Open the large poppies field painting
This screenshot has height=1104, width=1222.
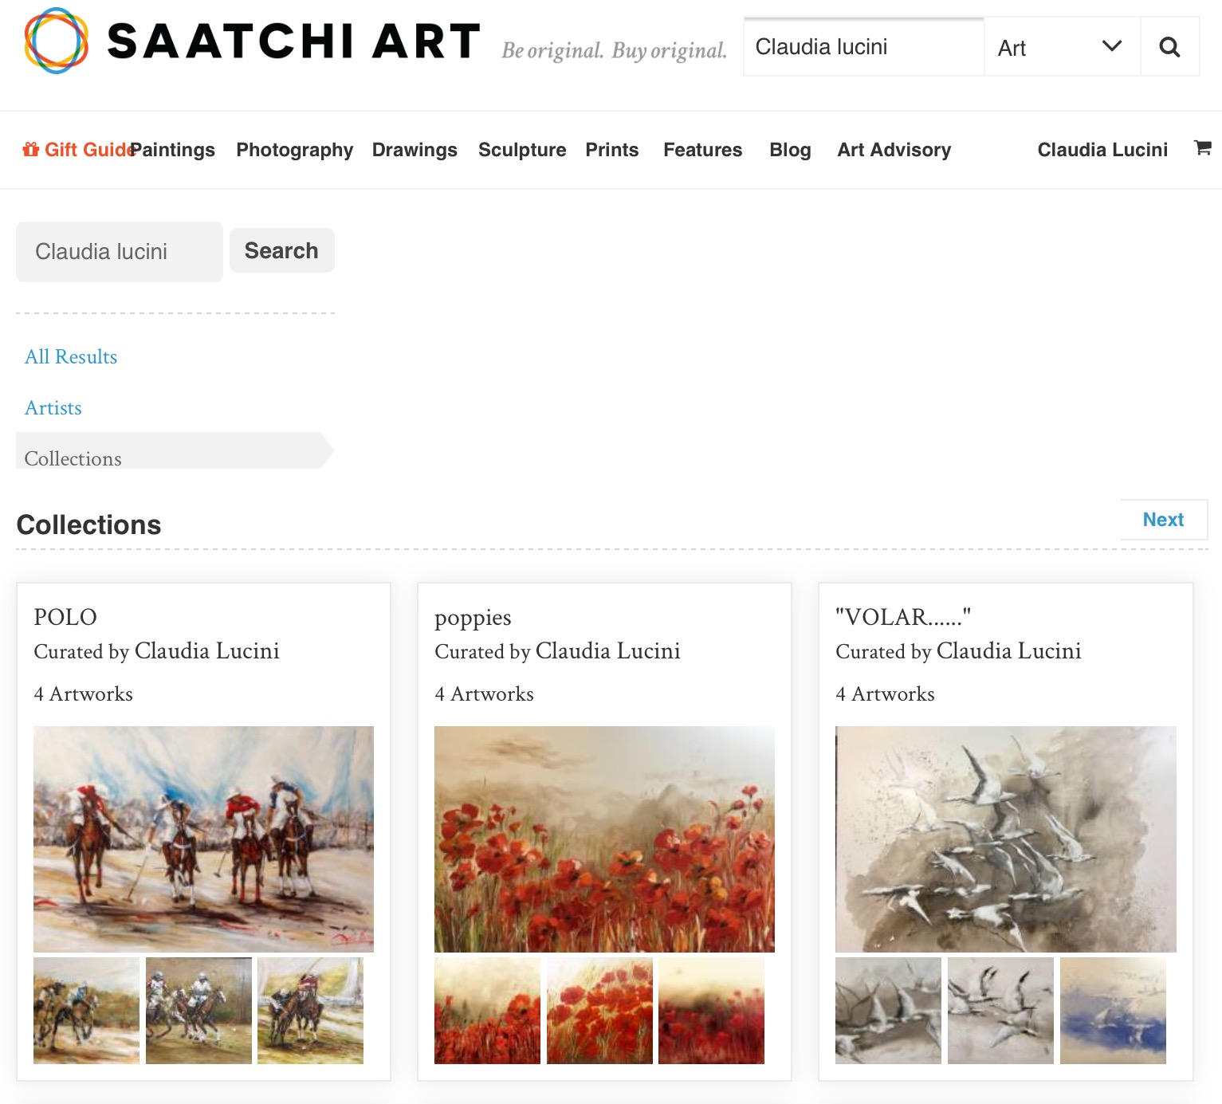604,839
